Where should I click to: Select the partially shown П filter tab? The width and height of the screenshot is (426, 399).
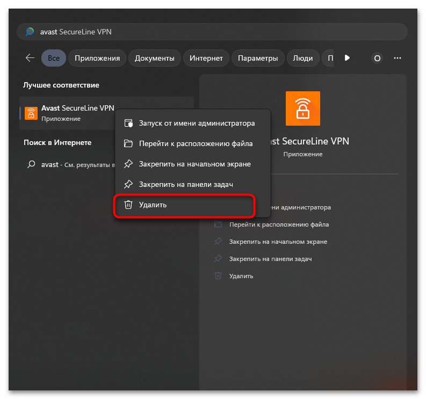point(328,58)
